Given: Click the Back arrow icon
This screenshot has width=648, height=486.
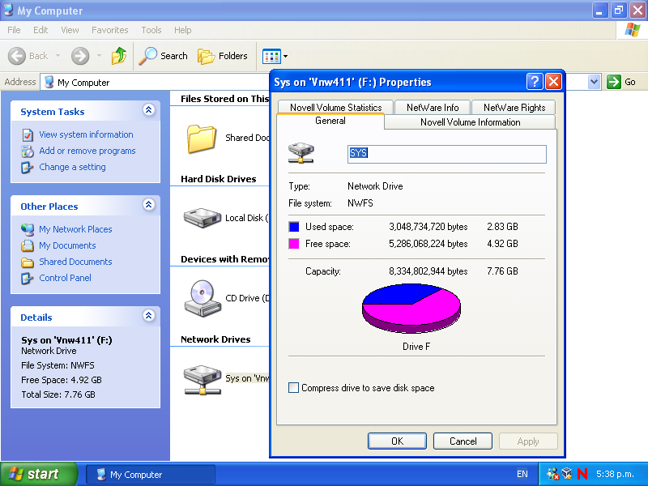Looking at the screenshot, I should (x=17, y=56).
